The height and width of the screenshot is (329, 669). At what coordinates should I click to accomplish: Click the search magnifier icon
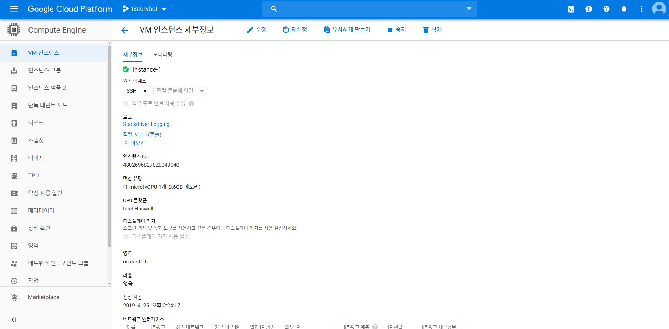274,9
